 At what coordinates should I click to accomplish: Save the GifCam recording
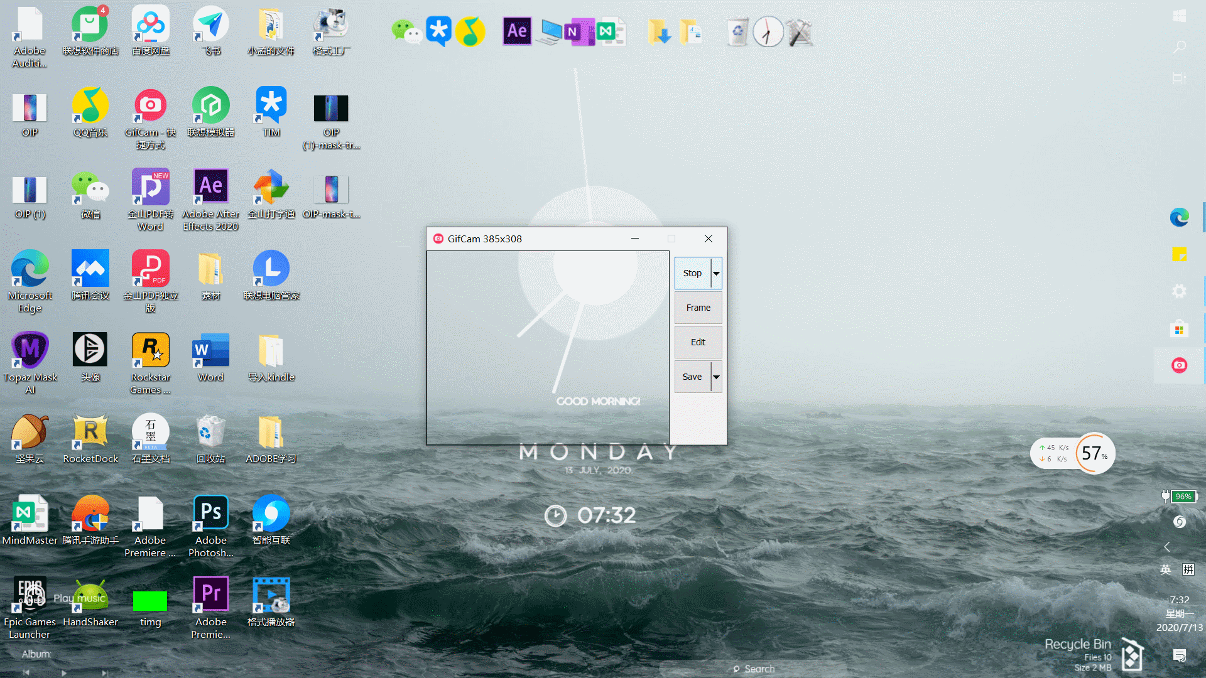click(x=692, y=377)
